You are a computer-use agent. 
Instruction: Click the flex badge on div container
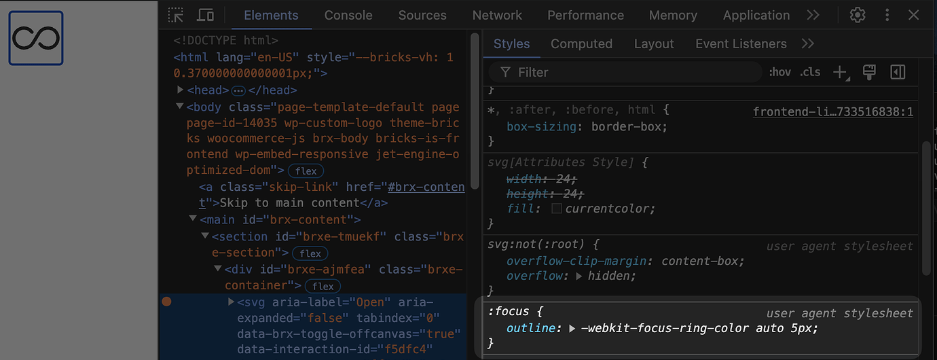point(323,287)
